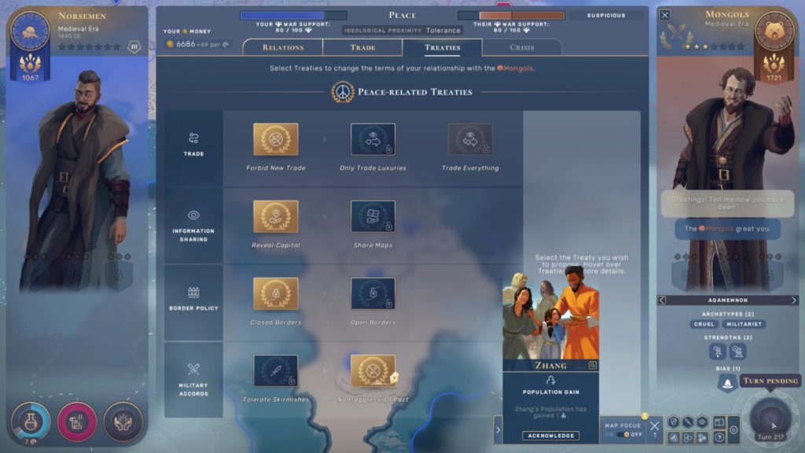
Task: Click the Bias bell icon
Action: point(727,383)
